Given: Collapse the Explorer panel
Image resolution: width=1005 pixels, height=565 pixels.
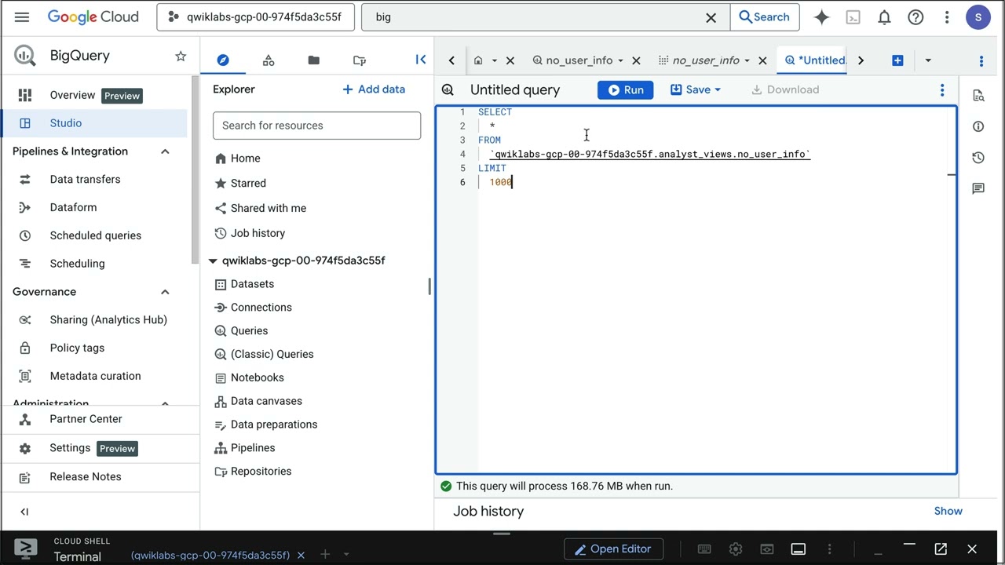Looking at the screenshot, I should pos(421,60).
